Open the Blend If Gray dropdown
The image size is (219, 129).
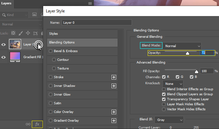(169, 120)
